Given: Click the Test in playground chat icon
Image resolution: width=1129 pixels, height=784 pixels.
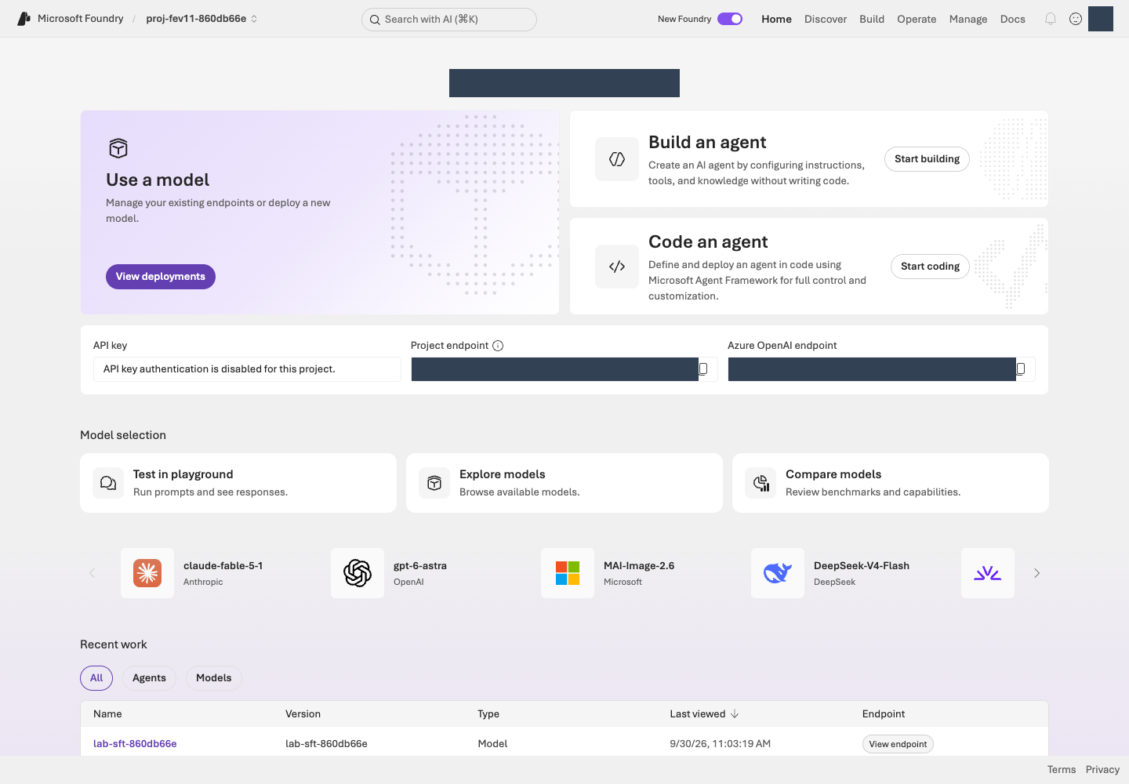Looking at the screenshot, I should click(108, 483).
